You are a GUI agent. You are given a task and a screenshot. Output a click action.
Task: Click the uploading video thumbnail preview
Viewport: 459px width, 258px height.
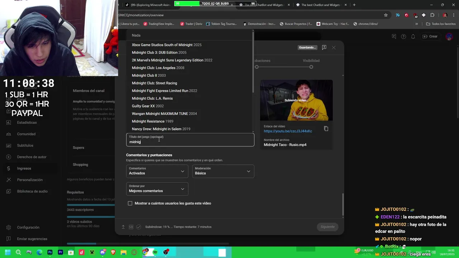coord(296,100)
